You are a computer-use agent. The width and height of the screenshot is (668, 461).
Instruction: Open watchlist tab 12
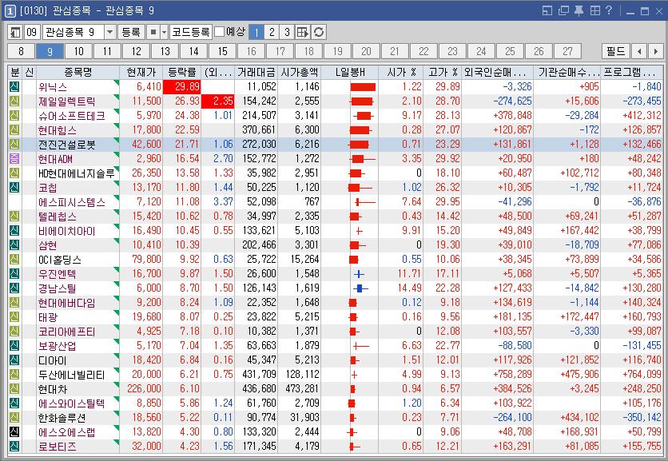point(137,52)
